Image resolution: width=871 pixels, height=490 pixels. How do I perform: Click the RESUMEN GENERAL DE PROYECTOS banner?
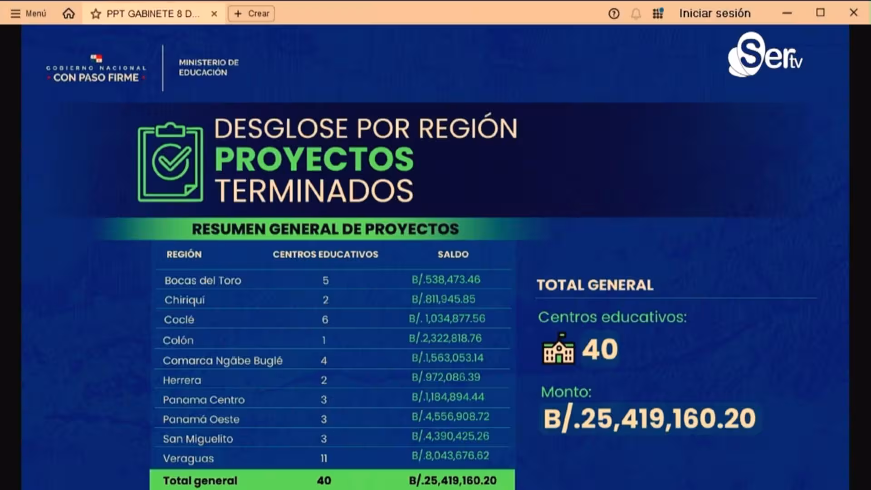(x=325, y=229)
